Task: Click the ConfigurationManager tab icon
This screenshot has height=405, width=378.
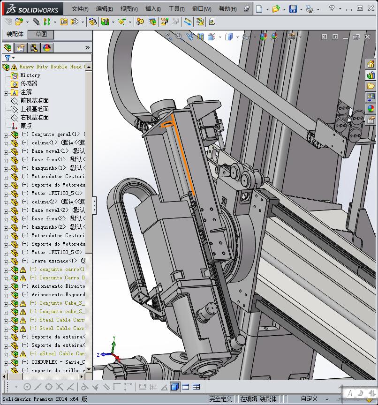Action: point(34,47)
